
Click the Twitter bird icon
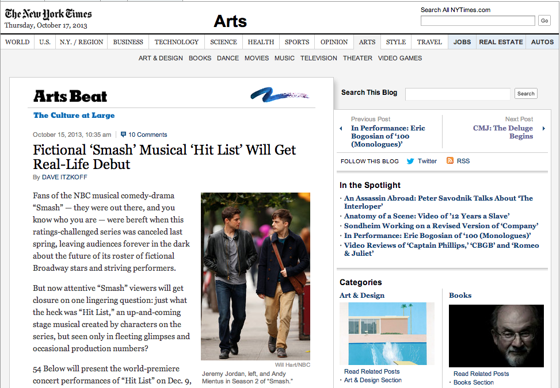tap(410, 161)
